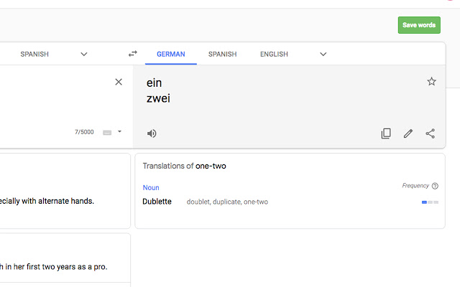Click the translated text ein zwei
The width and height of the screenshot is (460, 287).
(x=158, y=90)
